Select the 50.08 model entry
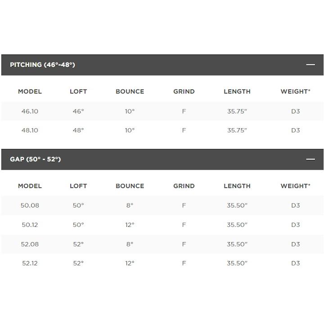 tap(30, 205)
